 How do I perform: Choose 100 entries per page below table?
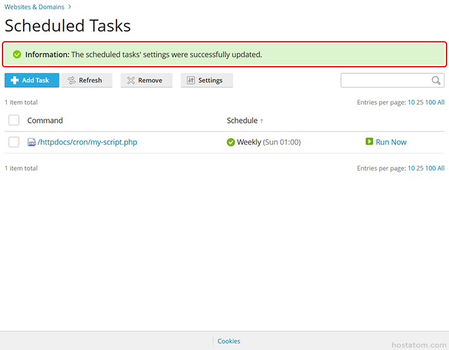coord(430,168)
